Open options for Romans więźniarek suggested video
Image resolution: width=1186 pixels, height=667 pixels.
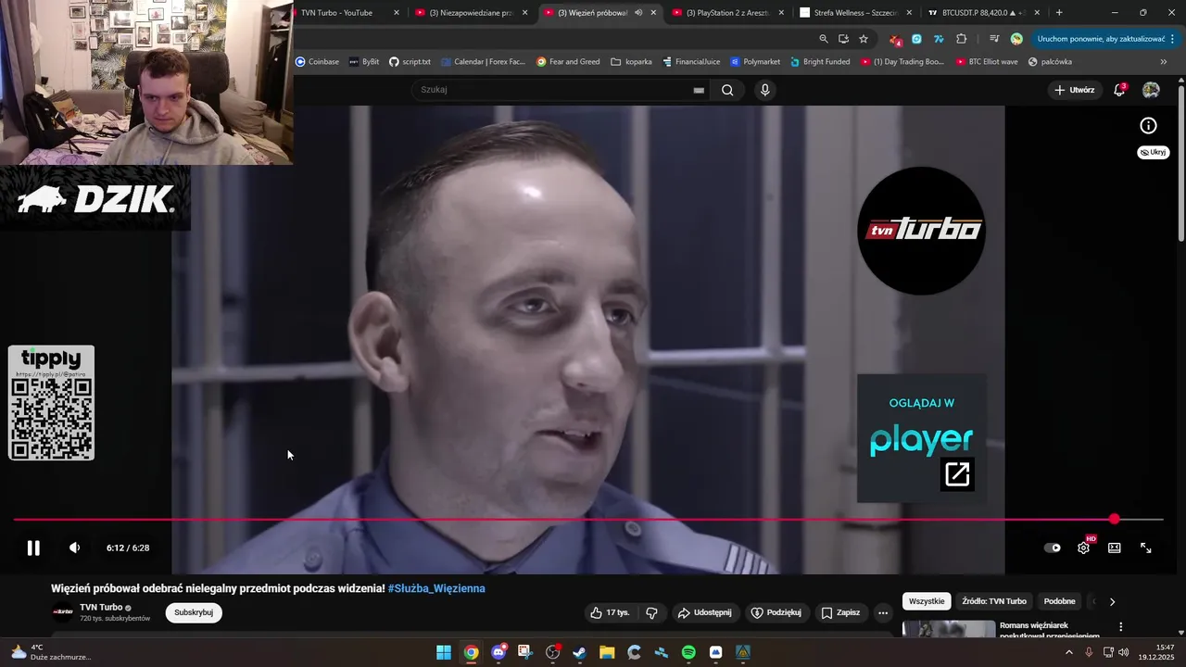click(x=1121, y=627)
